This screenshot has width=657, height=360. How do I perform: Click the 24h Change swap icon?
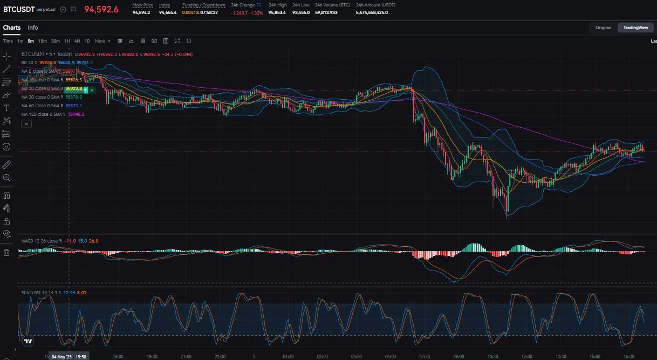tap(259, 5)
